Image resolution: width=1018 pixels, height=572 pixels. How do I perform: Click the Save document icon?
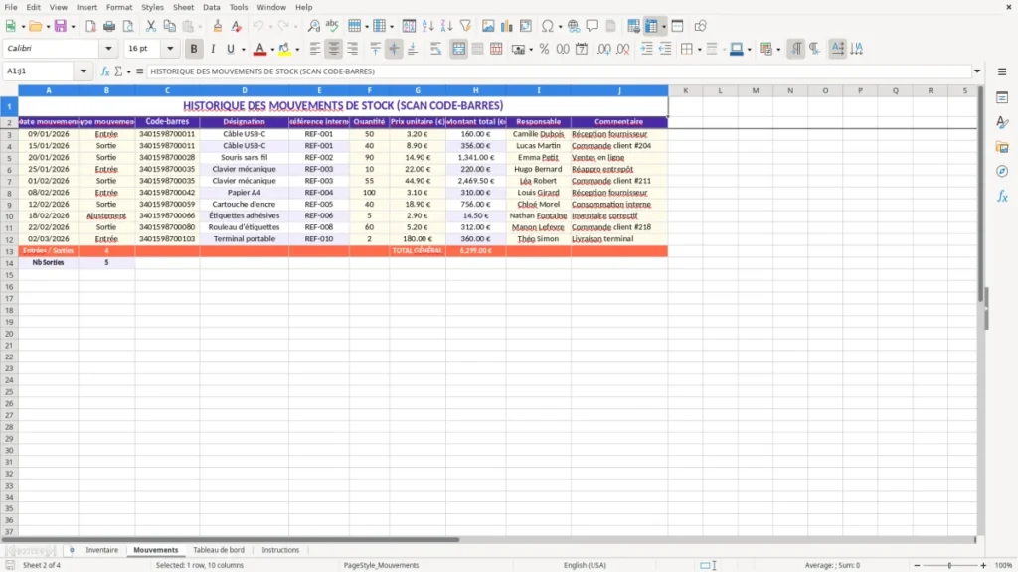click(x=61, y=26)
